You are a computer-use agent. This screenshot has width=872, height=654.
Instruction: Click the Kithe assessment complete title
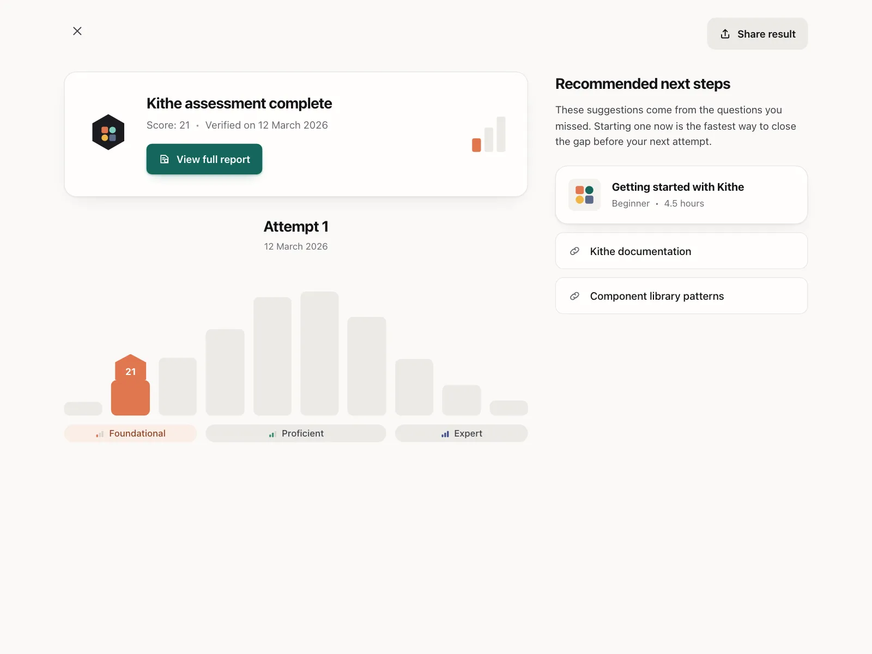click(239, 103)
